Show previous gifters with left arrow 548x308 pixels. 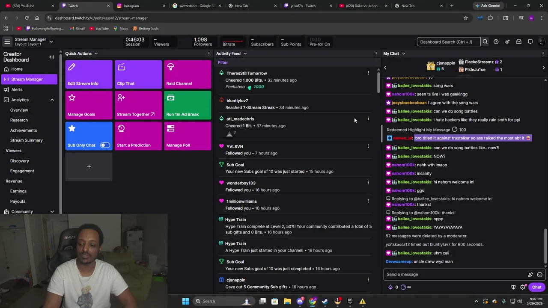tap(385, 68)
